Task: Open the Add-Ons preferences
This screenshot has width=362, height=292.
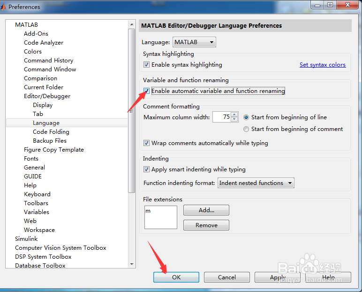Action: pyautogui.click(x=36, y=34)
